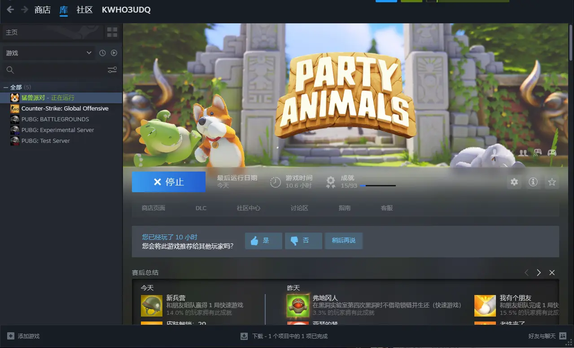The height and width of the screenshot is (348, 574).
Task: Open the 指南 tab
Action: [345, 208]
